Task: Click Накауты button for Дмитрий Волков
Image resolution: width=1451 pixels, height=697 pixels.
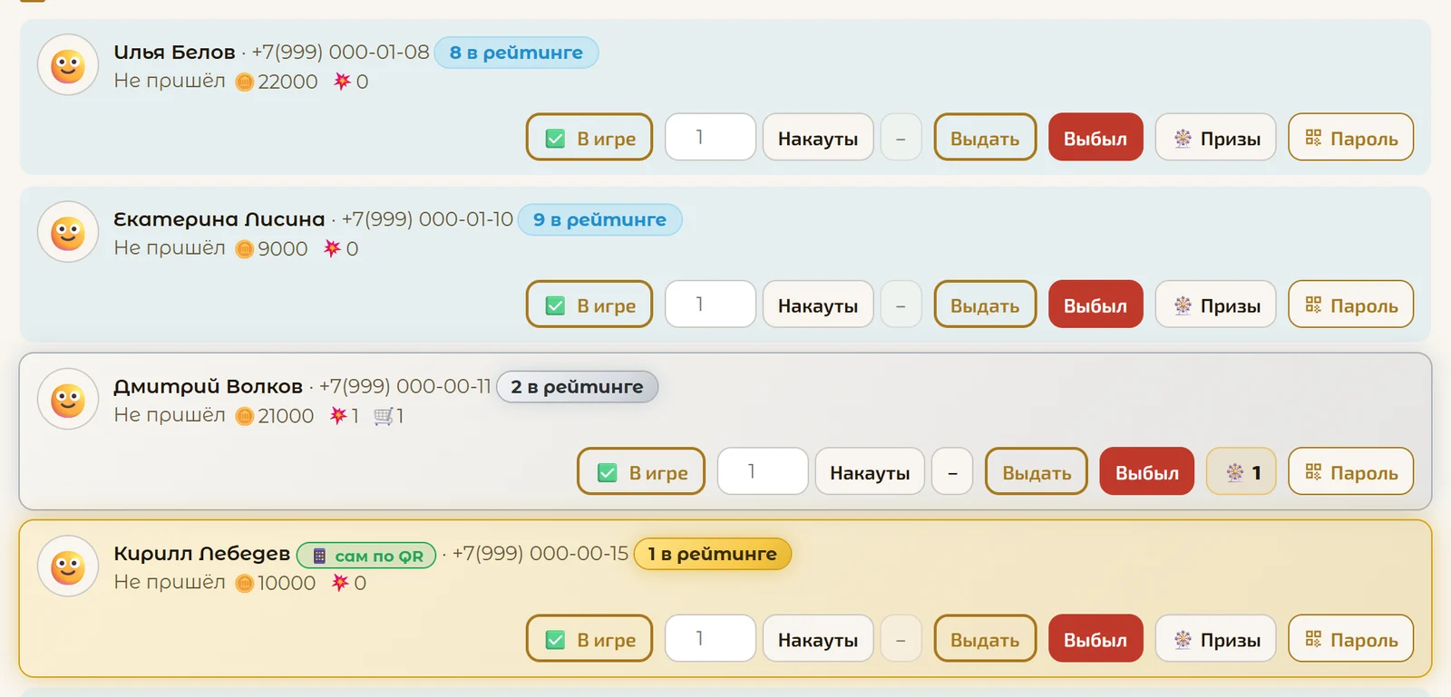Action: point(870,471)
